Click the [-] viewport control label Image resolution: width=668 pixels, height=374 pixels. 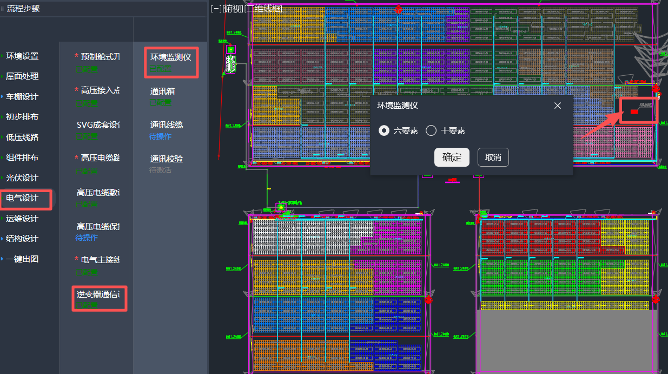click(x=215, y=9)
